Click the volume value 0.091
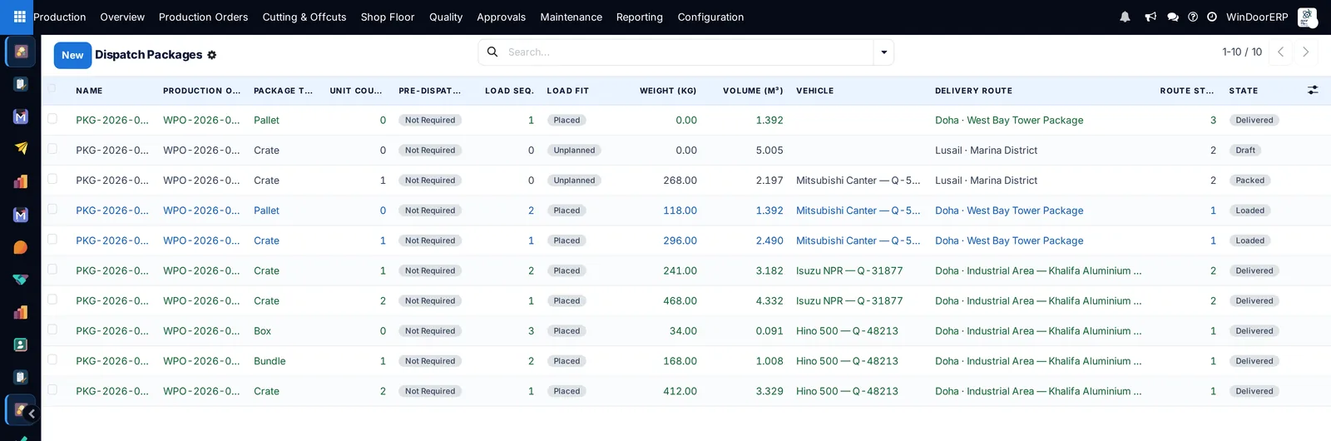 tap(769, 331)
